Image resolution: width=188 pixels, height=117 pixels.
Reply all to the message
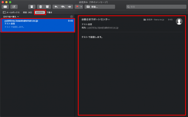click(63, 6)
